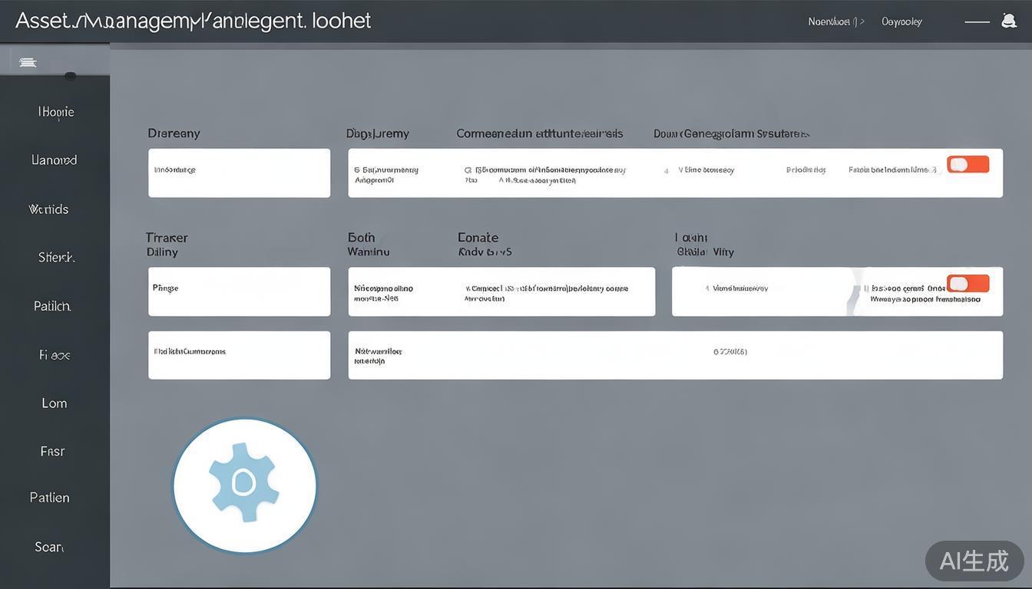Toggle the orange switch in top row

pyautogui.click(x=968, y=164)
